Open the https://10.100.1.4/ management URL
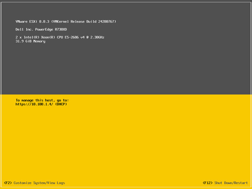This screenshot has width=252, height=189. 34,104
